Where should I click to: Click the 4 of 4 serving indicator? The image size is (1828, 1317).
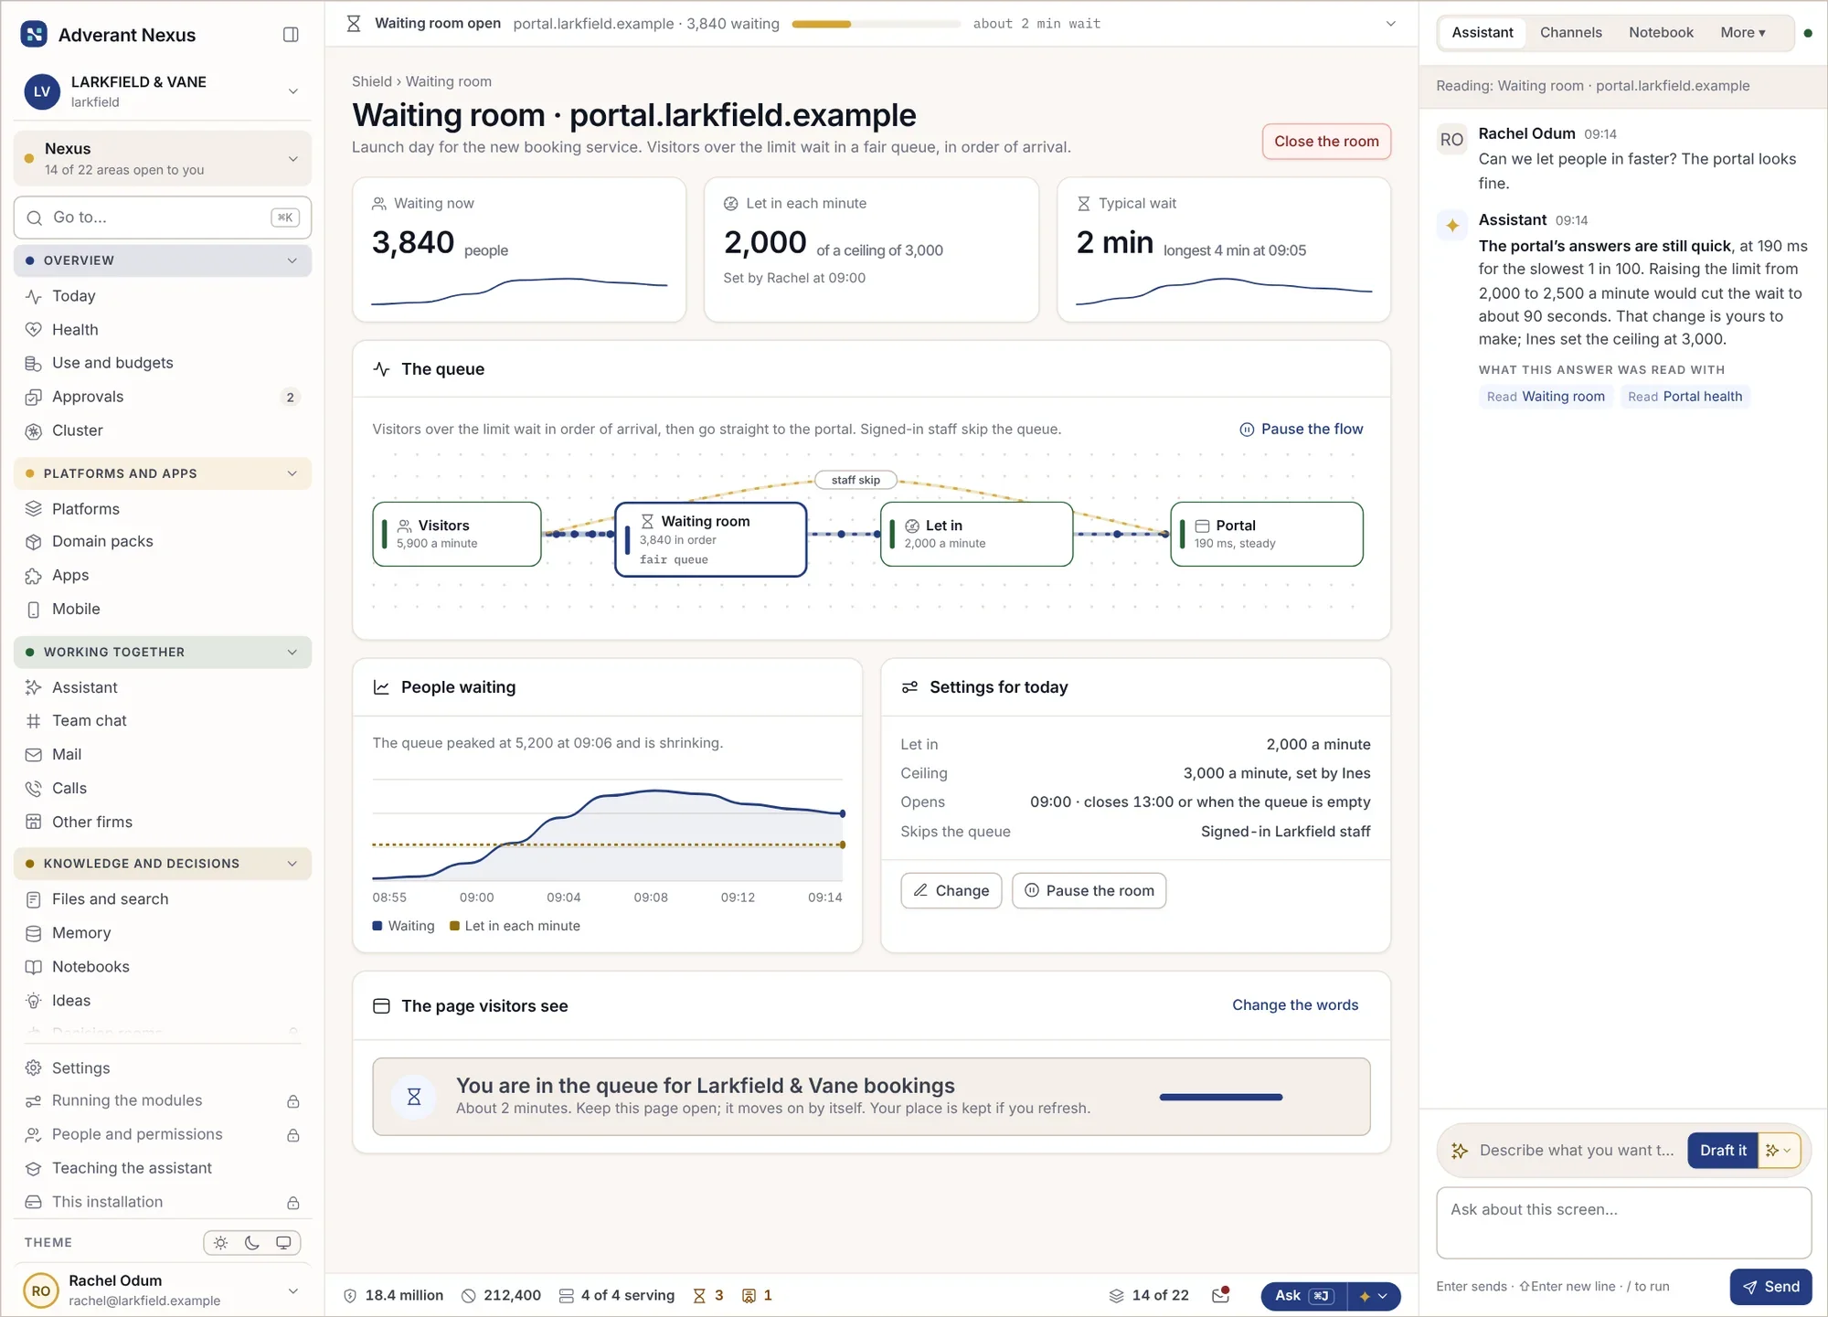click(617, 1296)
